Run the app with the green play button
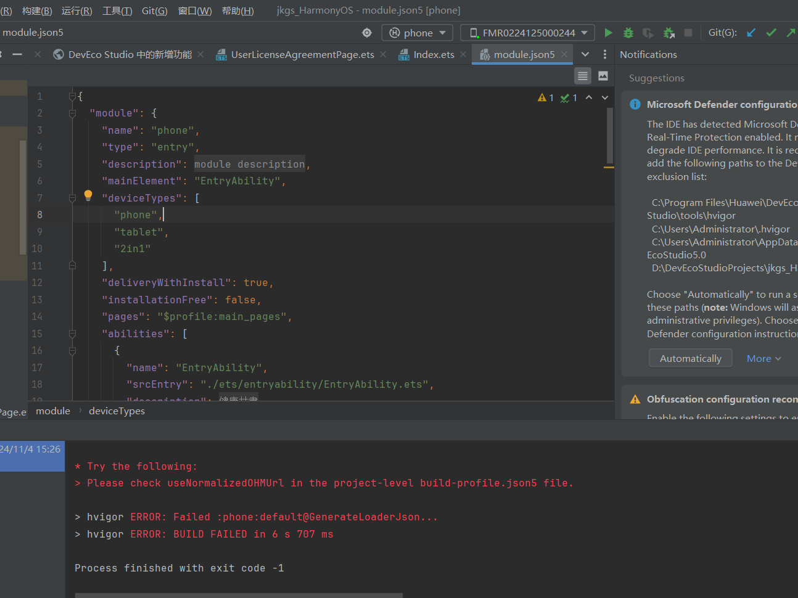 coord(608,33)
